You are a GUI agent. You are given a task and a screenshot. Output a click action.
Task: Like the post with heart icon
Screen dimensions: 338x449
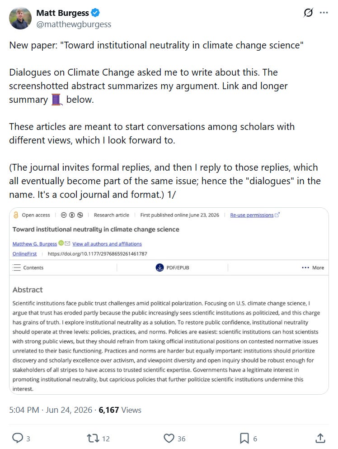169,438
